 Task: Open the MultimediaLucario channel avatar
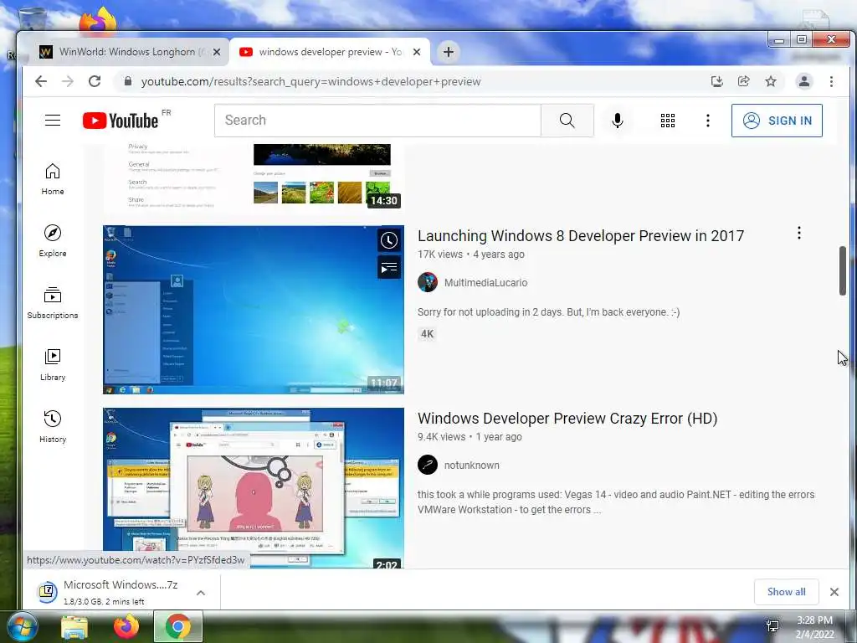tap(428, 283)
